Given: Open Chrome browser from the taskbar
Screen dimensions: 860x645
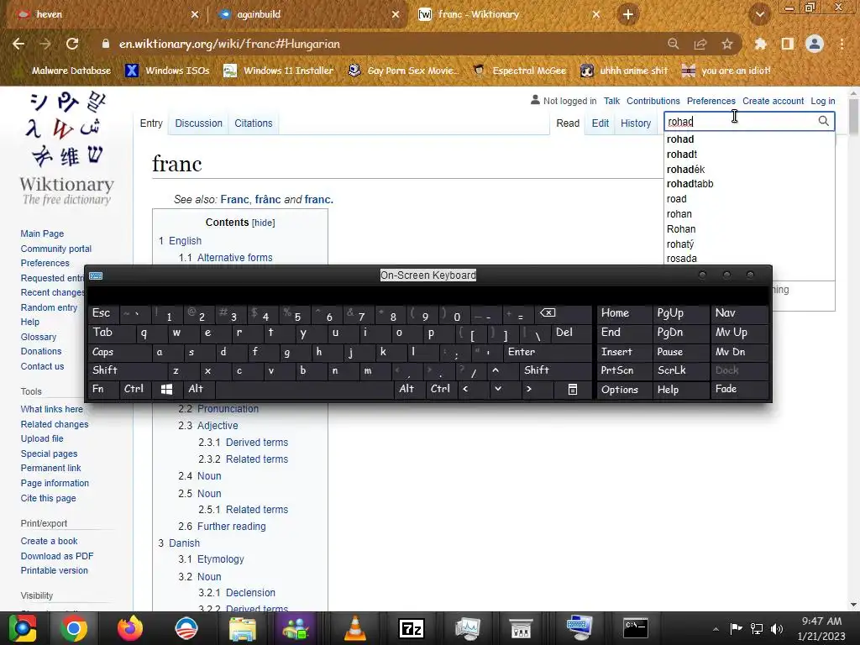Looking at the screenshot, I should point(74,628).
